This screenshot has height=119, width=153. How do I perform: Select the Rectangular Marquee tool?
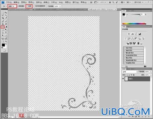(x=3, y=13)
